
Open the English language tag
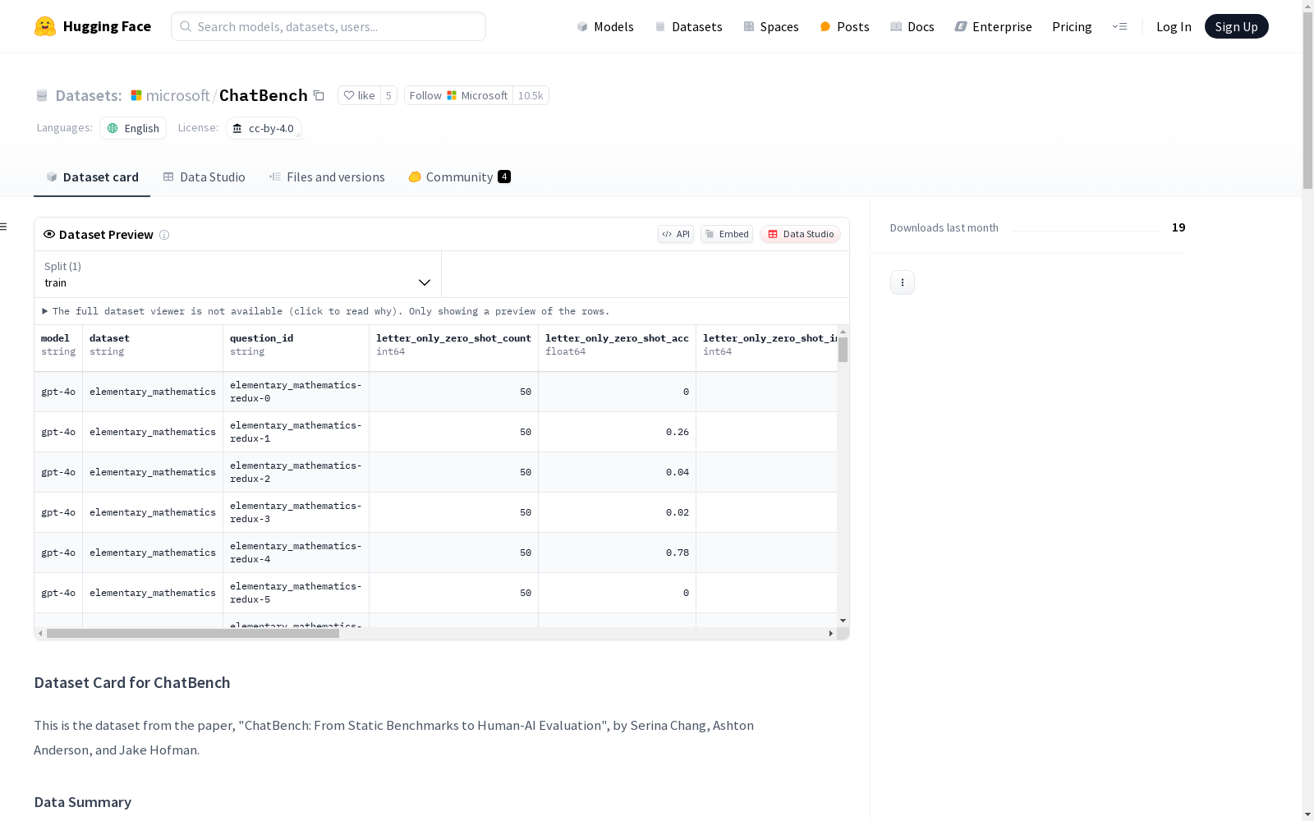pyautogui.click(x=133, y=128)
